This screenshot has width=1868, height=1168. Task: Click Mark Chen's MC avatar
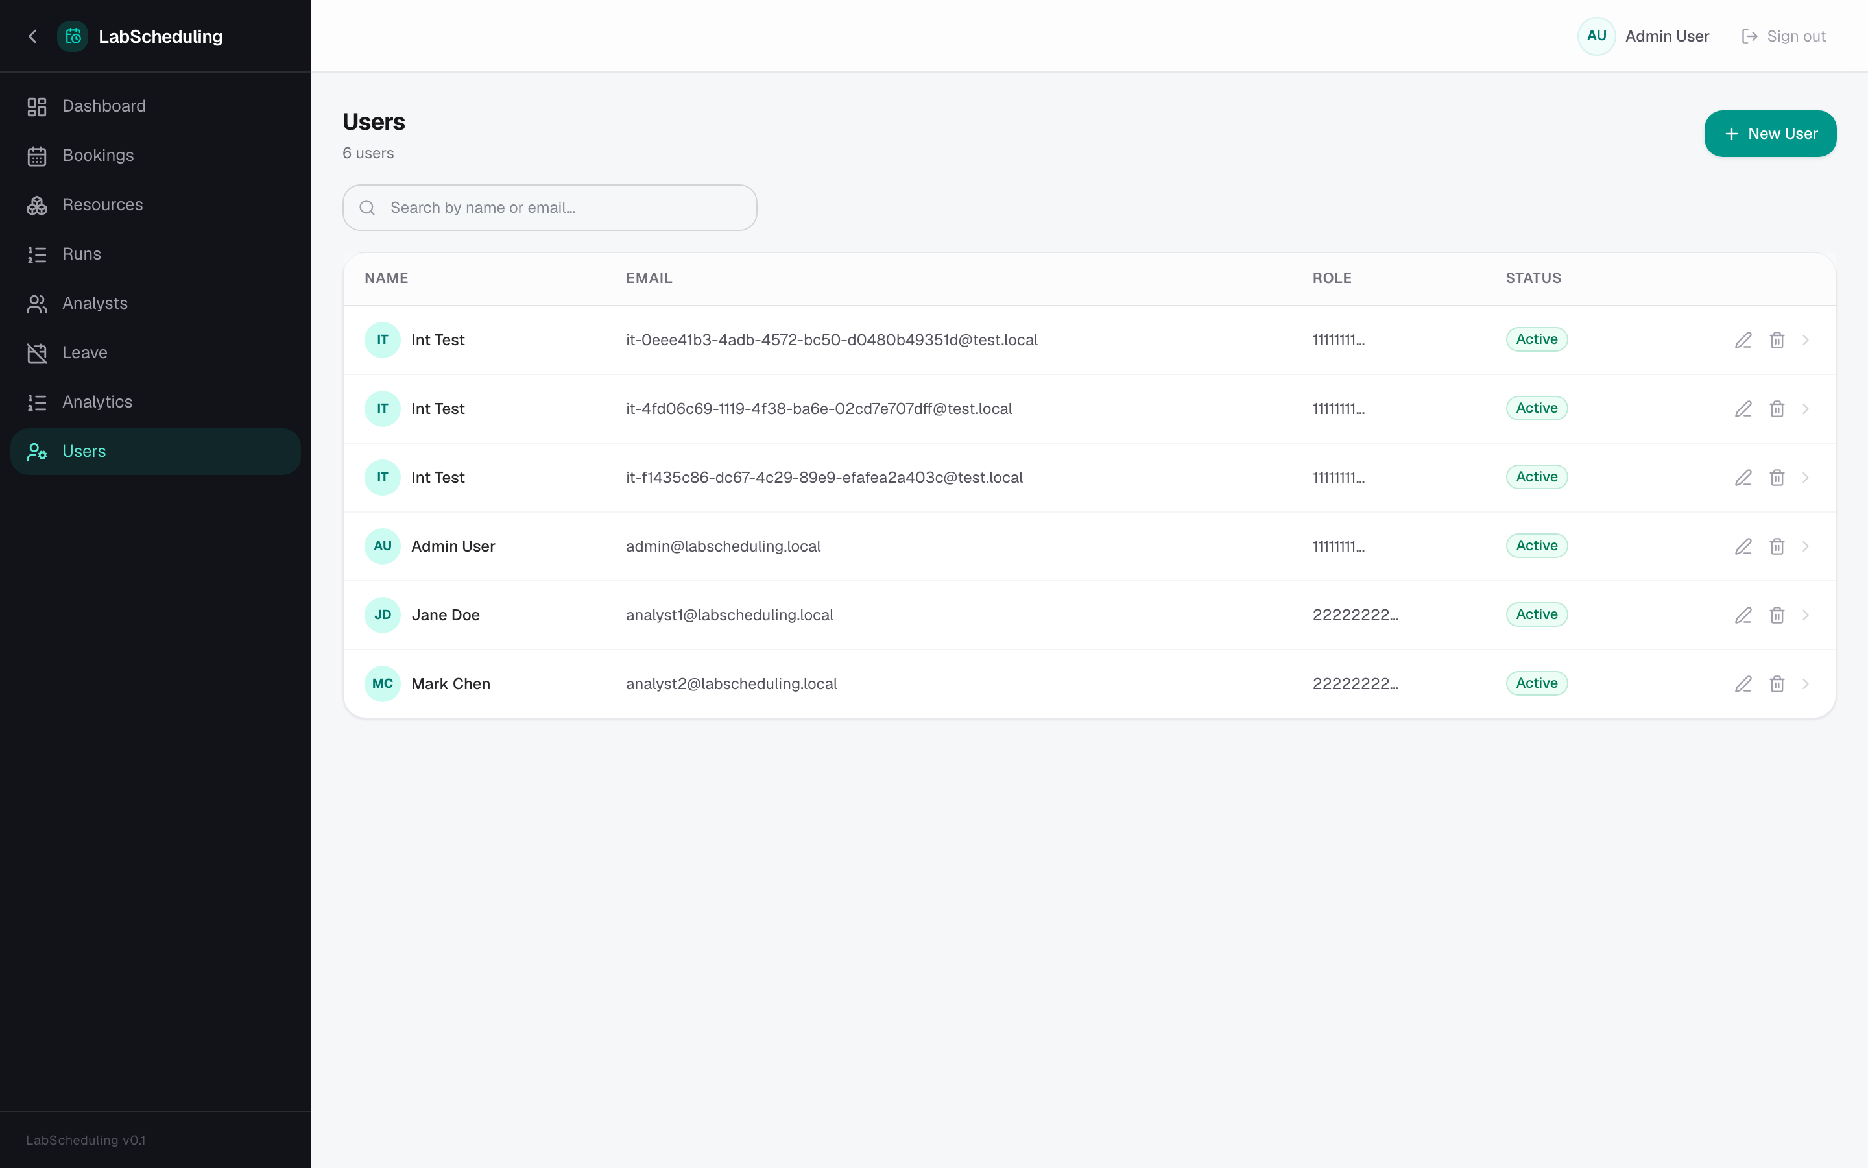[382, 684]
